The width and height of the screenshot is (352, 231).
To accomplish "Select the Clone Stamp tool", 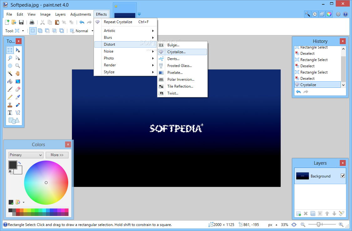I will pos(10,105).
